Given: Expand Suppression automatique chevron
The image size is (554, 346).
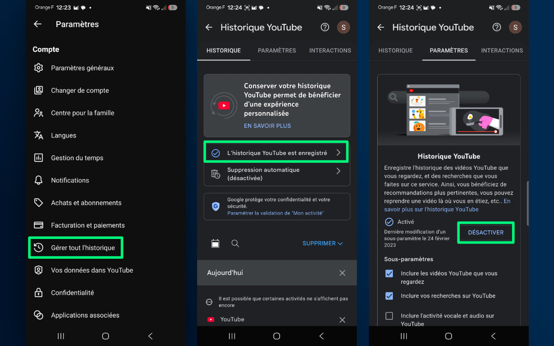Looking at the screenshot, I should pos(338,171).
